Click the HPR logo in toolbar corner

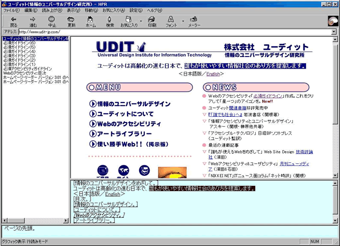pyautogui.click(x=333, y=21)
